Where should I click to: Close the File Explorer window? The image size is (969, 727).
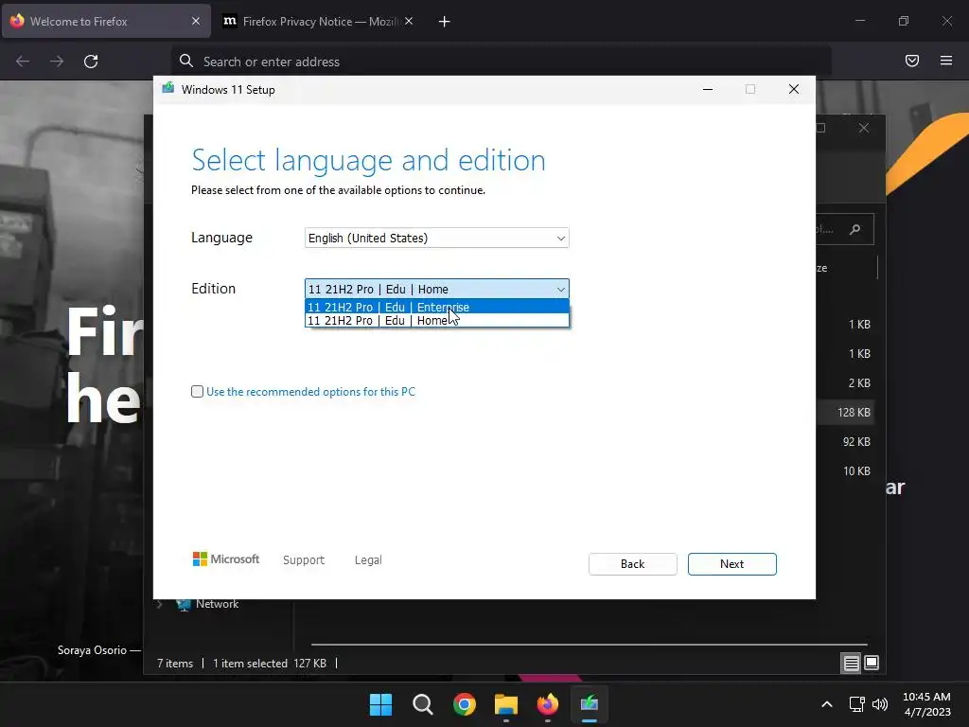pos(864,128)
